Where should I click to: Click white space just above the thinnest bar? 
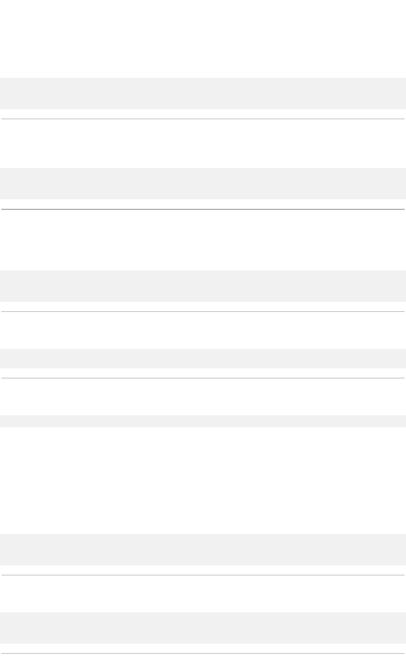pos(203,397)
